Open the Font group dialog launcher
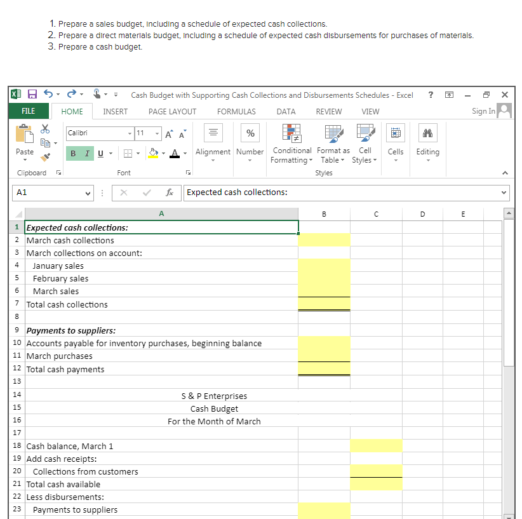 pyautogui.click(x=188, y=173)
